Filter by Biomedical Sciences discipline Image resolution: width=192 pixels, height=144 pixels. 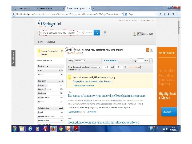[50, 89]
